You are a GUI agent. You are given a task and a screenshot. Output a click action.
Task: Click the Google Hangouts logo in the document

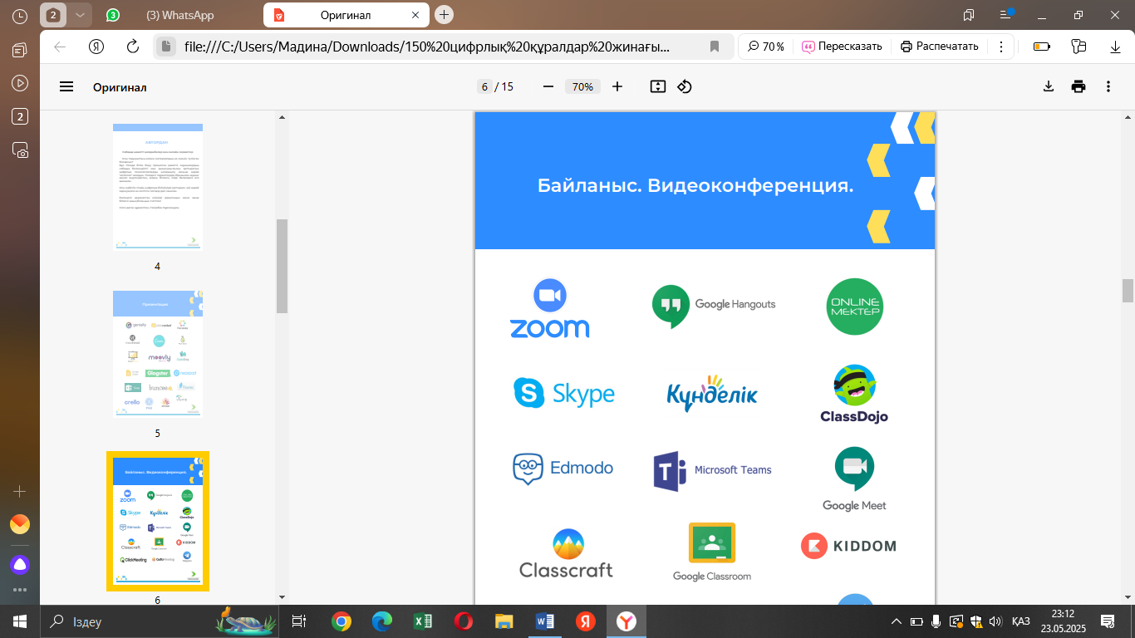pyautogui.click(x=714, y=305)
